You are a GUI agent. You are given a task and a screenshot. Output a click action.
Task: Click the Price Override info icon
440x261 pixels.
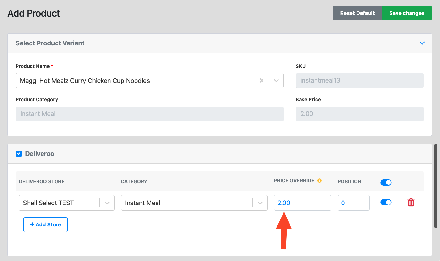pos(319,181)
